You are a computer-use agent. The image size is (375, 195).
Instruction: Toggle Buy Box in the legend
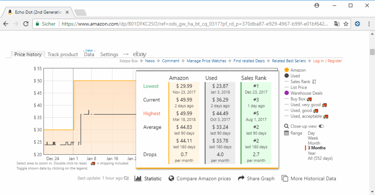(x=298, y=99)
